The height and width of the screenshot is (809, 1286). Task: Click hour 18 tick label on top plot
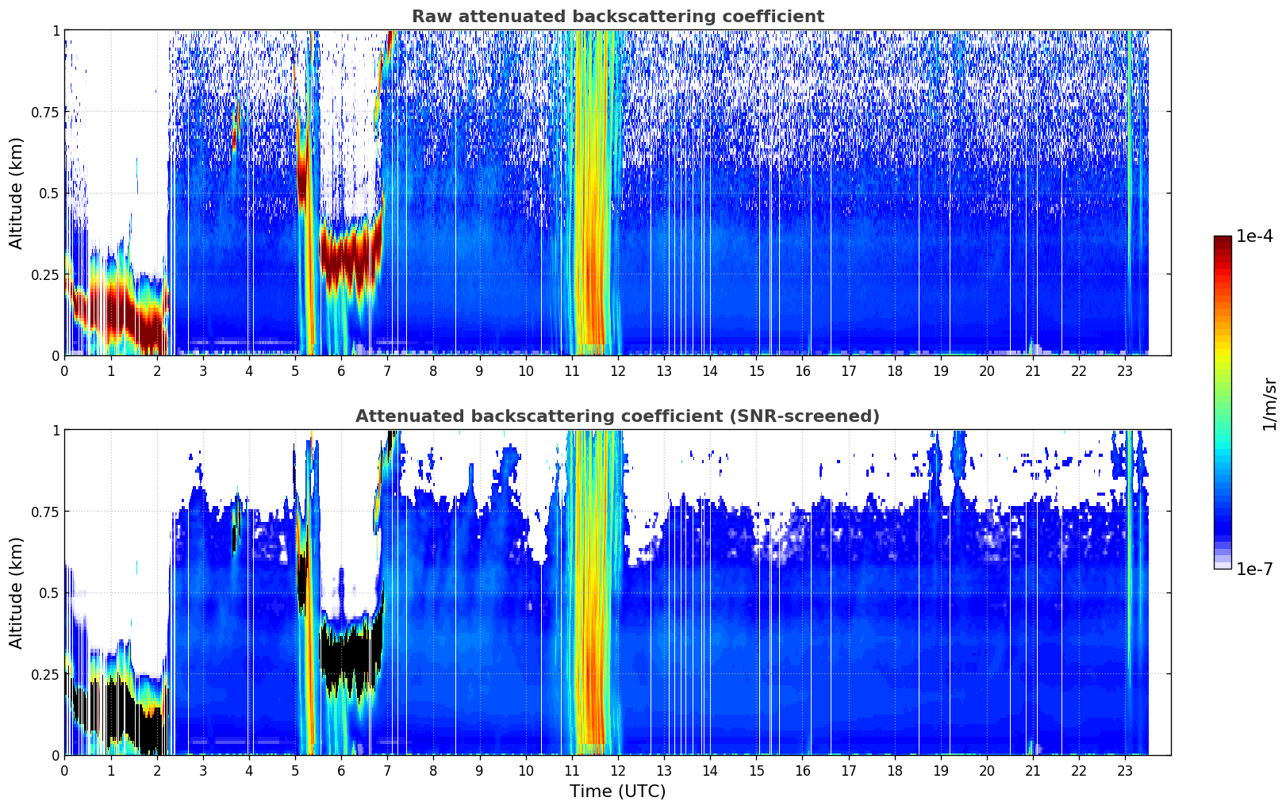point(894,371)
